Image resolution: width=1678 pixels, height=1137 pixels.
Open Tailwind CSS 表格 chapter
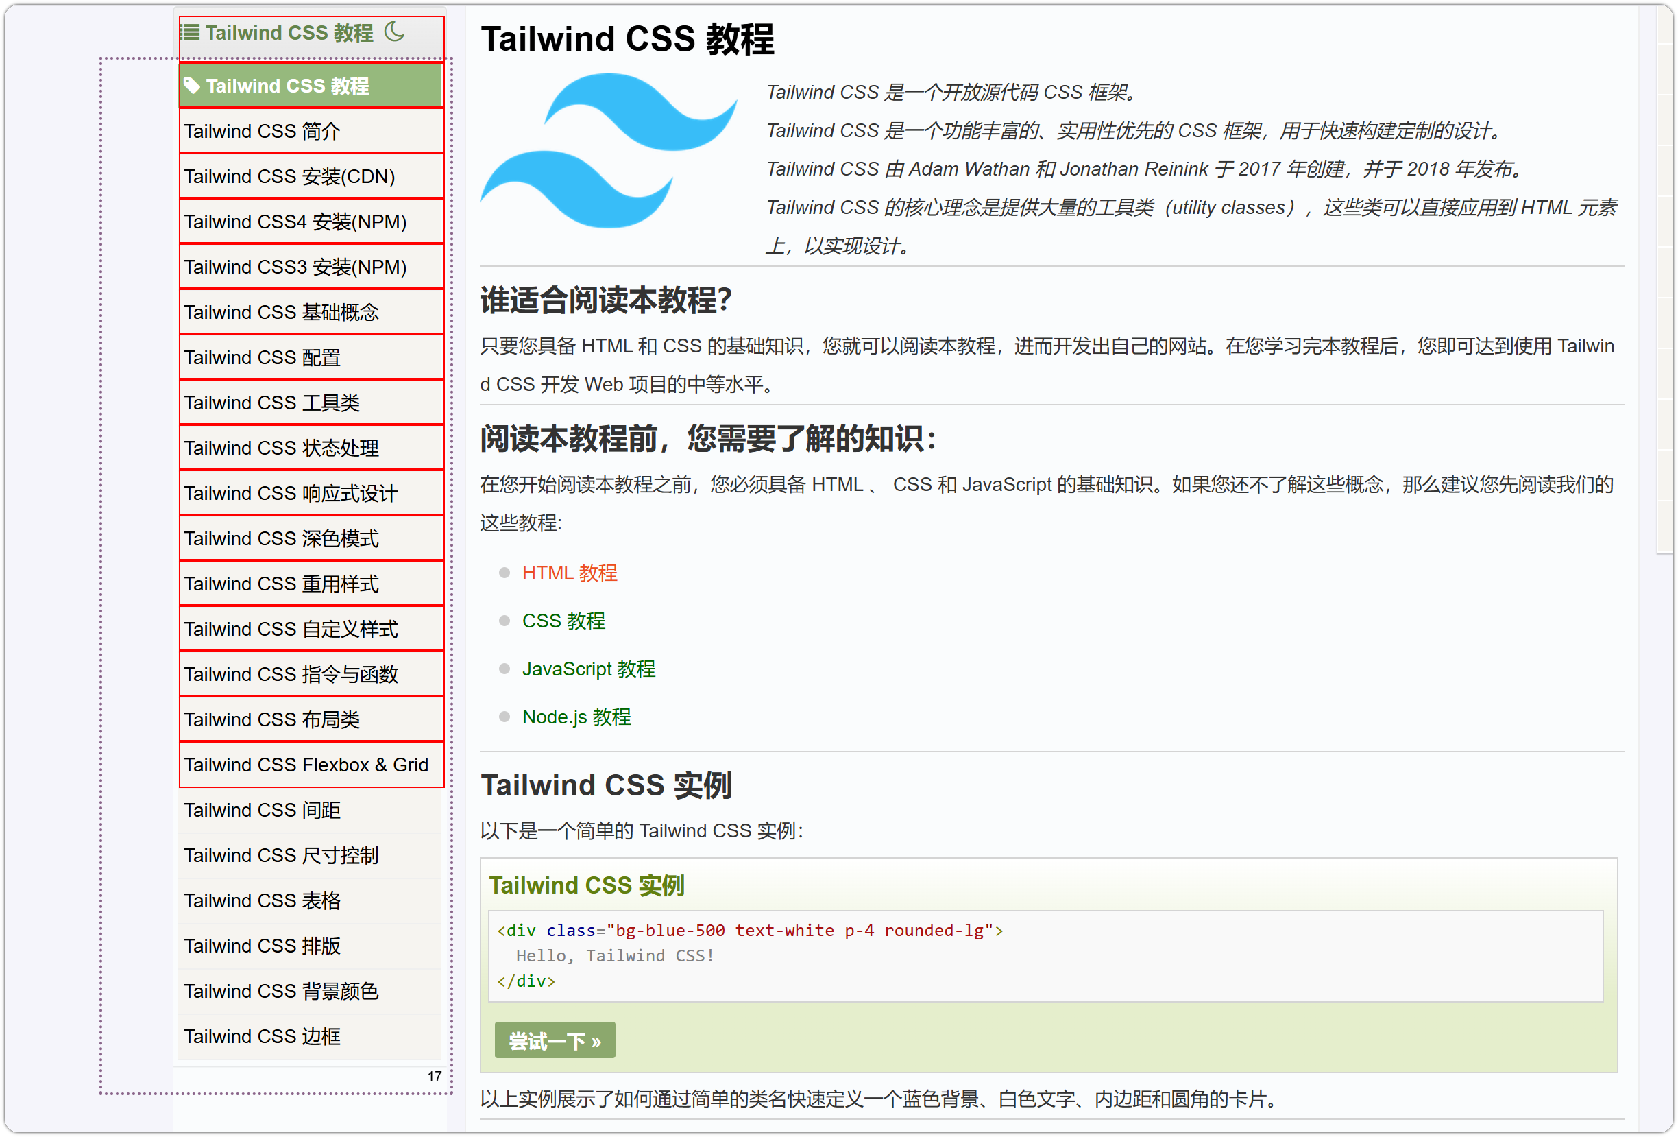tap(310, 901)
